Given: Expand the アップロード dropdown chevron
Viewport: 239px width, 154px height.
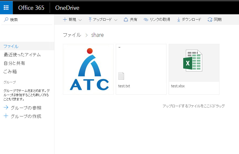Looking at the screenshot, I should (x=116, y=20).
